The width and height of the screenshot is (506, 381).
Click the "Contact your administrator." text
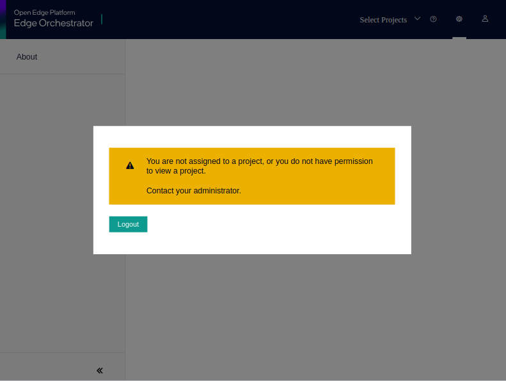click(193, 191)
